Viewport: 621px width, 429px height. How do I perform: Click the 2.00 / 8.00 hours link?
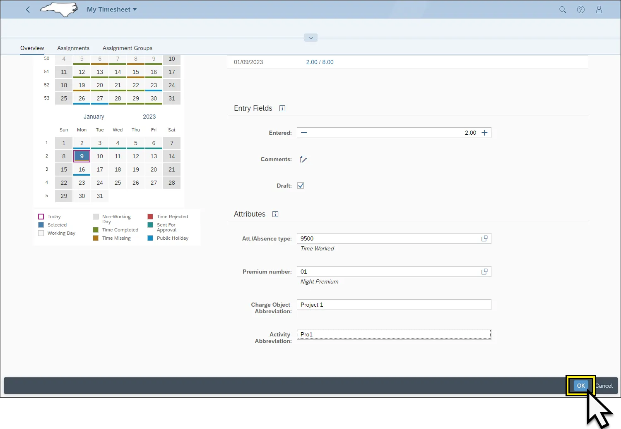point(320,62)
